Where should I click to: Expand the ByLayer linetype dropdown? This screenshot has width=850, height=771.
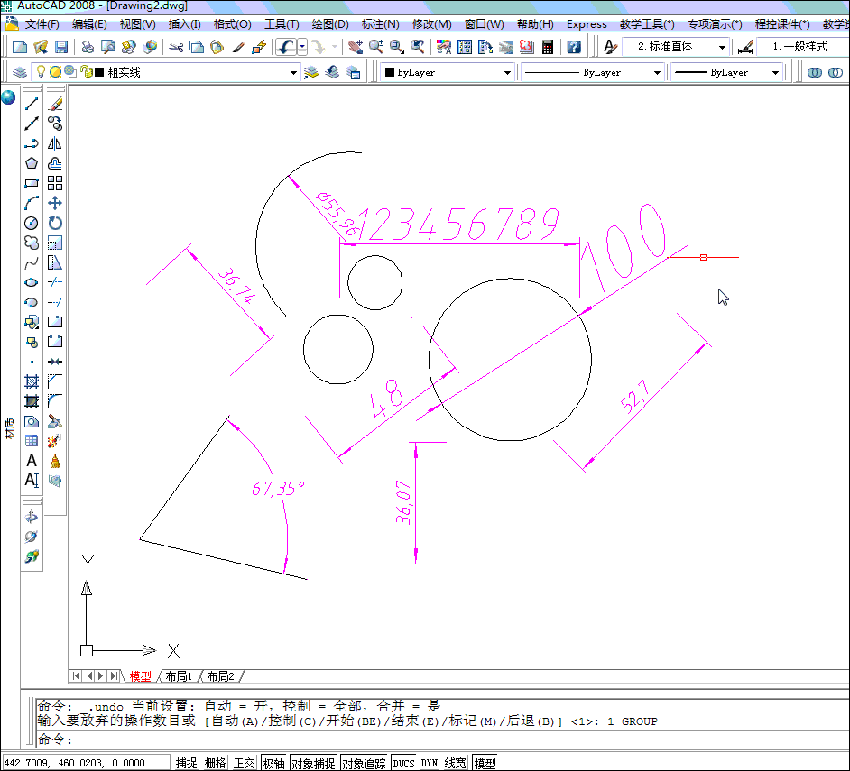[x=657, y=73]
